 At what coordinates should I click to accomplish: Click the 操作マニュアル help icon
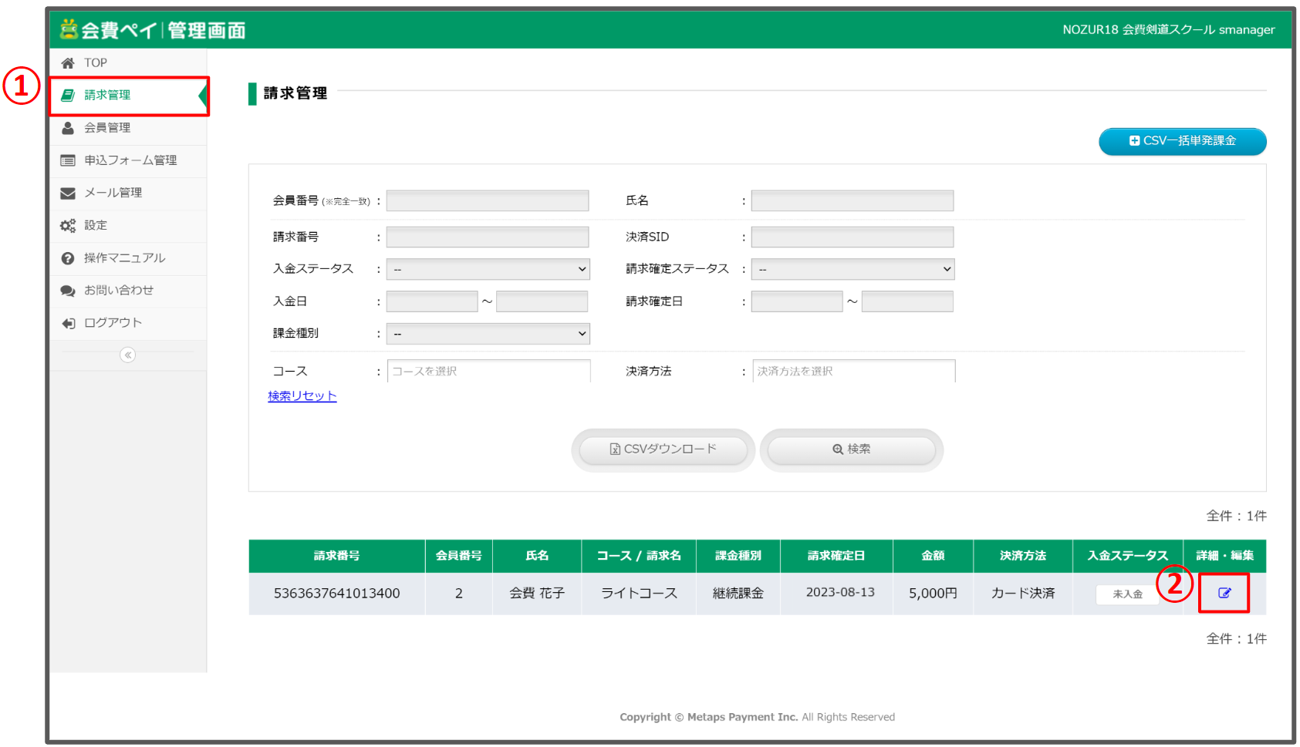pos(68,257)
